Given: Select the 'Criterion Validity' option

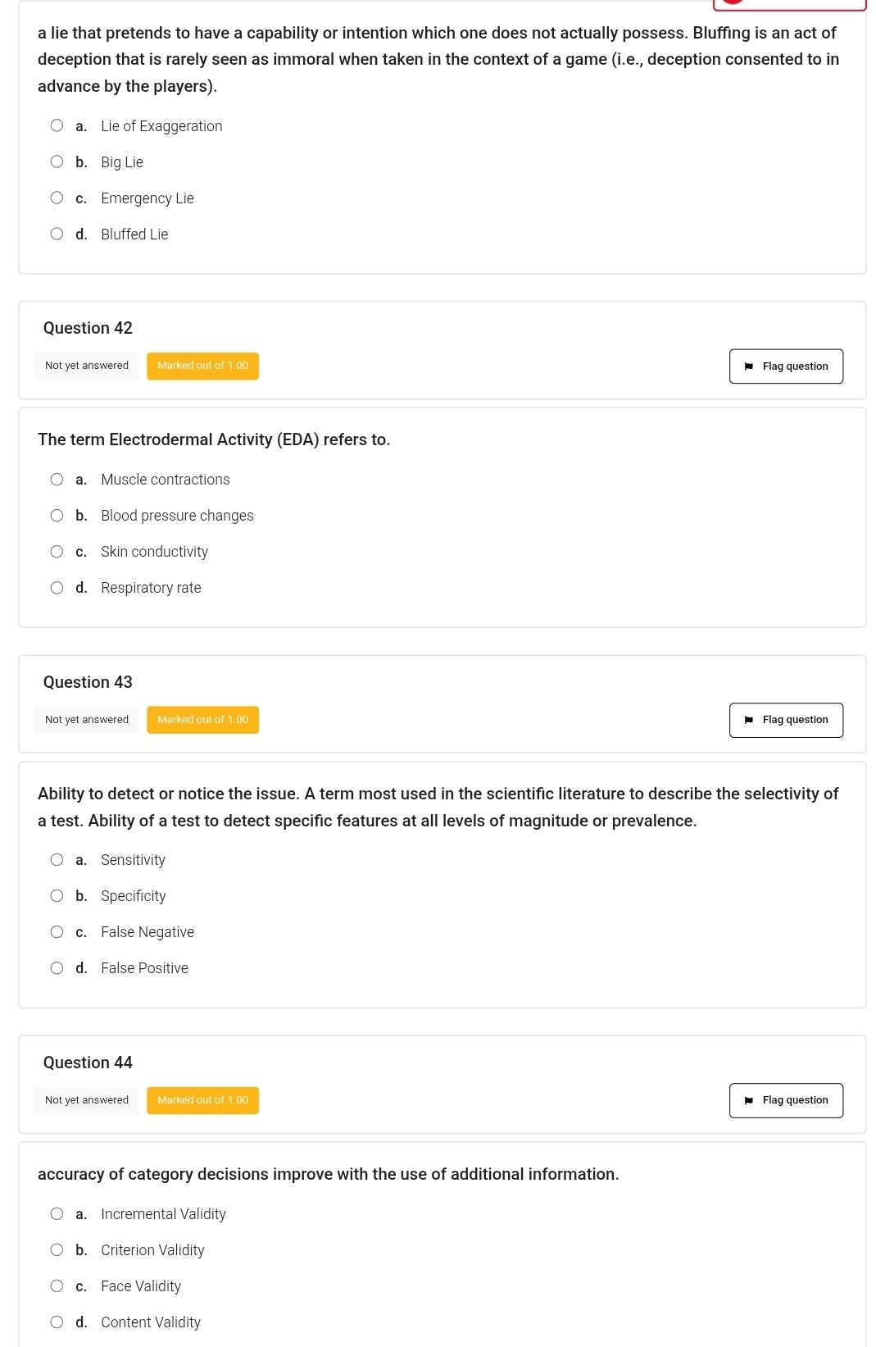Looking at the screenshot, I should coord(57,1250).
